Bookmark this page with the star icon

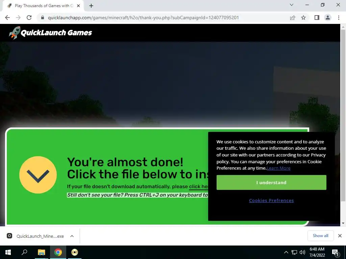(x=303, y=18)
